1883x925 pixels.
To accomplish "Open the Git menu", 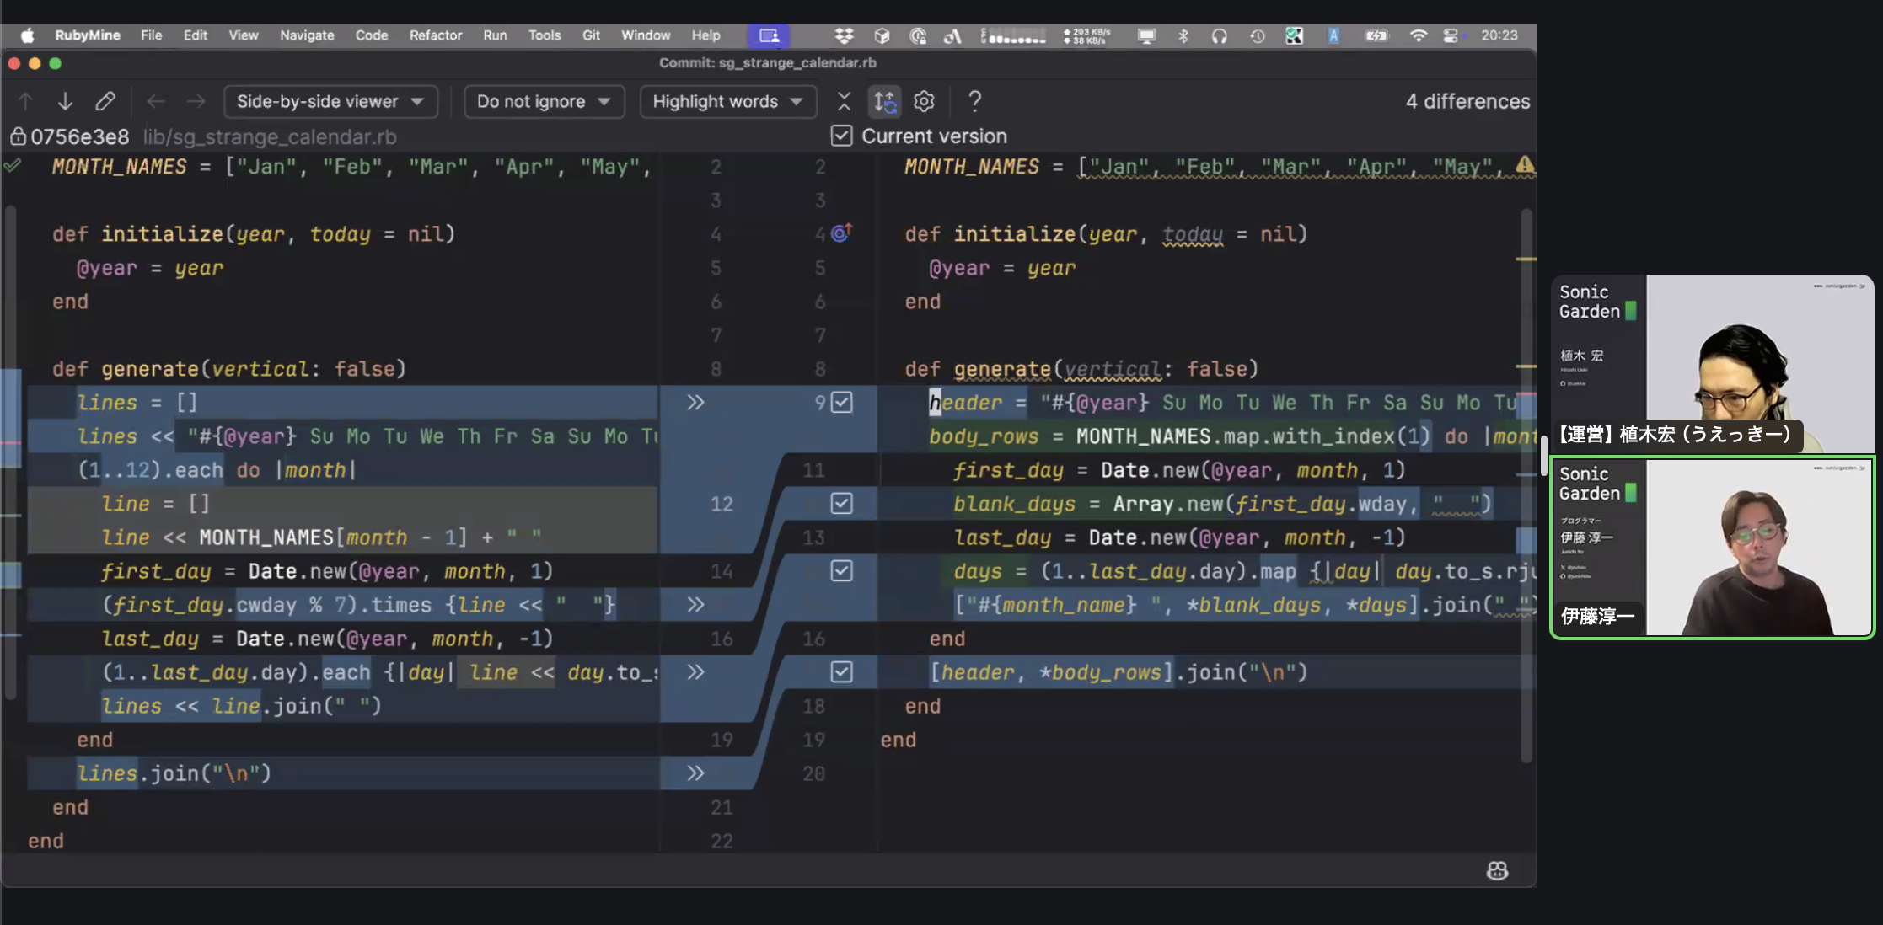I will pos(591,35).
